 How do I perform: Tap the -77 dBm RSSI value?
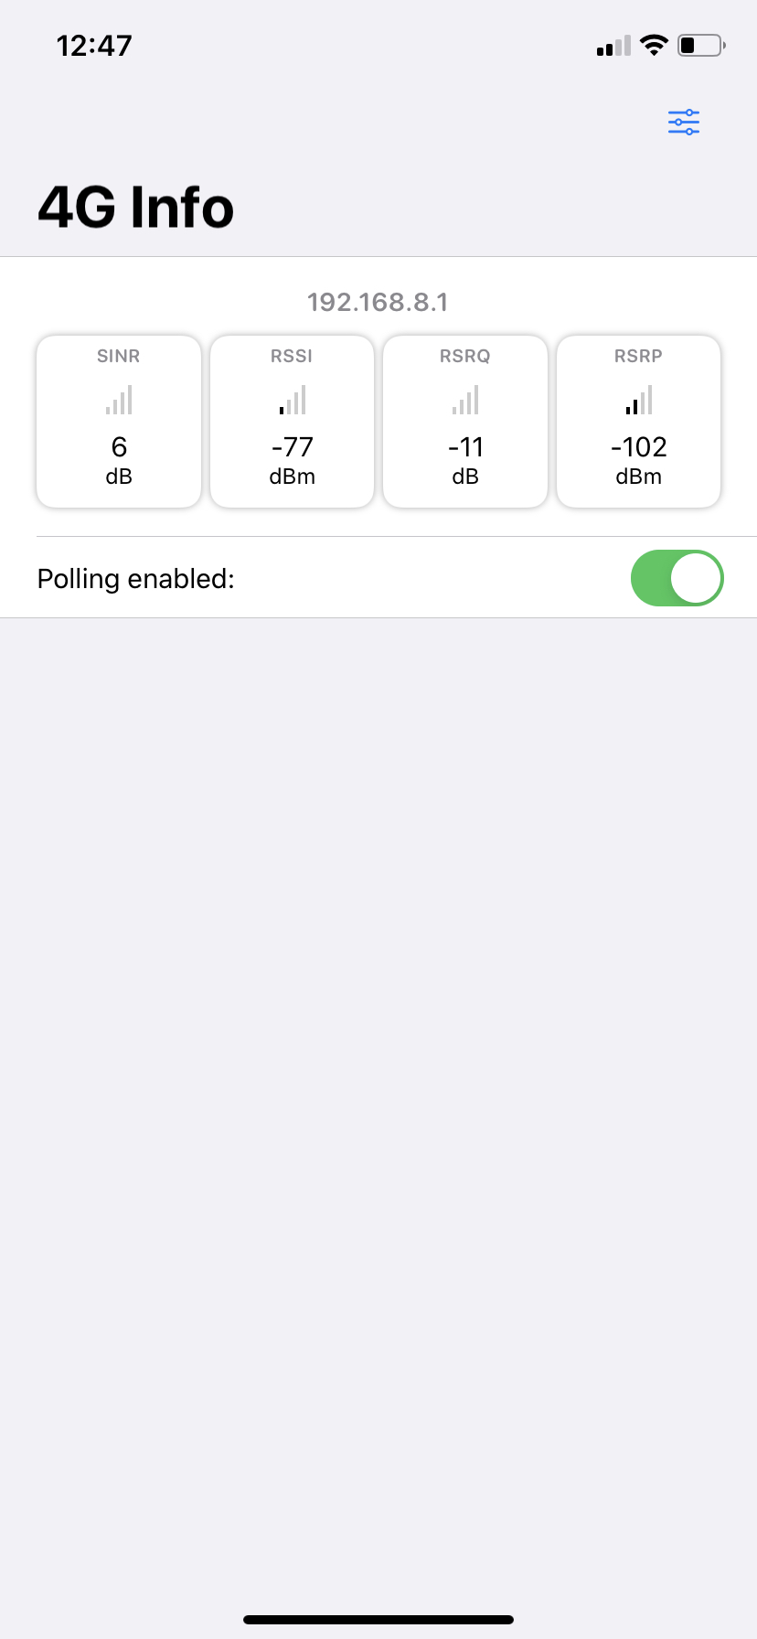coord(293,447)
